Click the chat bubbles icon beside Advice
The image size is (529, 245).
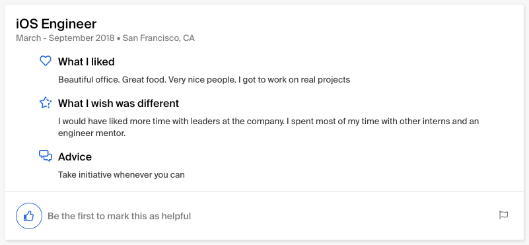[46, 156]
